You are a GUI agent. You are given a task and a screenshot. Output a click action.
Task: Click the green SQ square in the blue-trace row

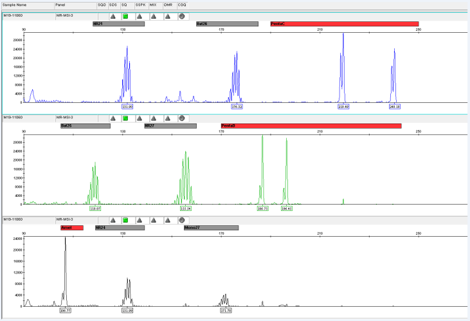pyautogui.click(x=125, y=15)
